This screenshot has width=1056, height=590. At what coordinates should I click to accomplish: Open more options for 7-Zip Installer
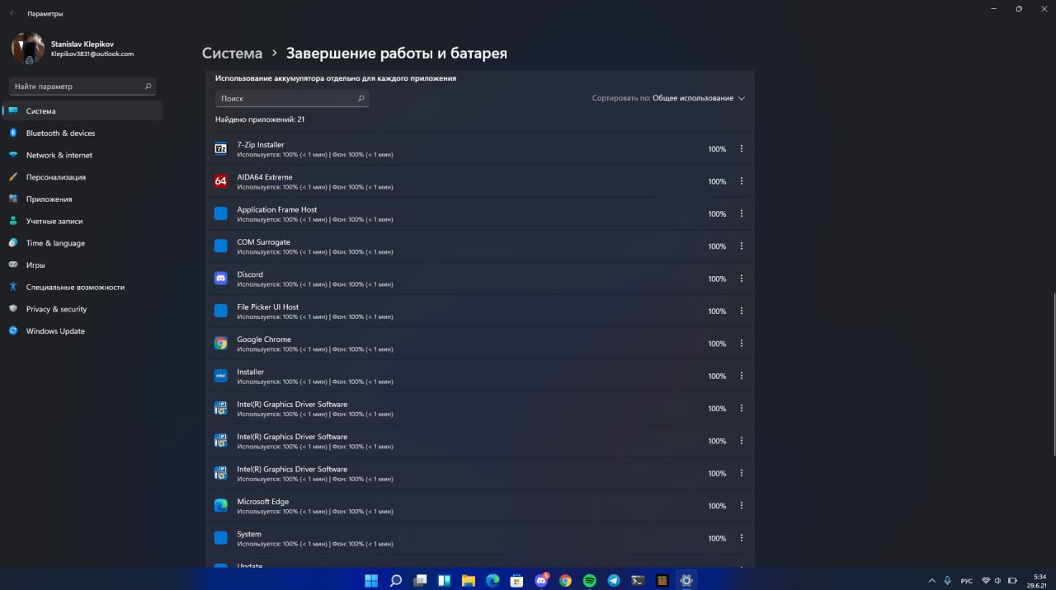point(741,149)
